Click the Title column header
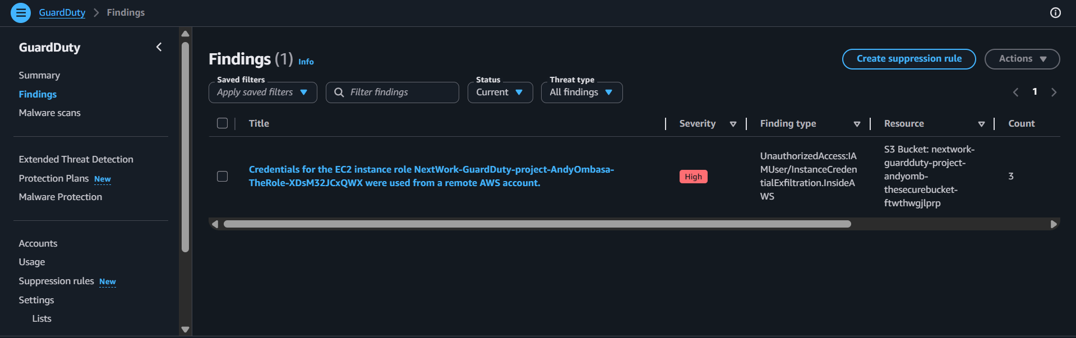Screen dimensions: 1076x338 (x=259, y=123)
